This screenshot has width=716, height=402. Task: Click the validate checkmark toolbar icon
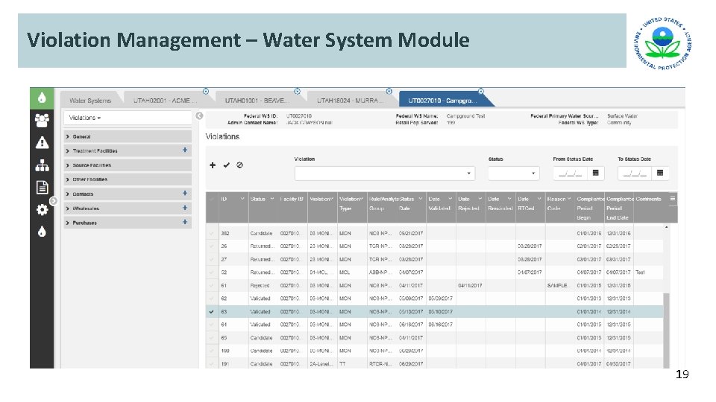(227, 165)
